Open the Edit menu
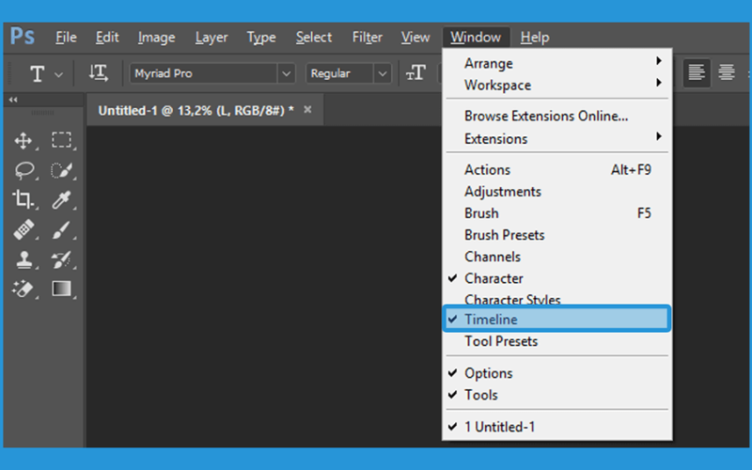 pyautogui.click(x=107, y=37)
